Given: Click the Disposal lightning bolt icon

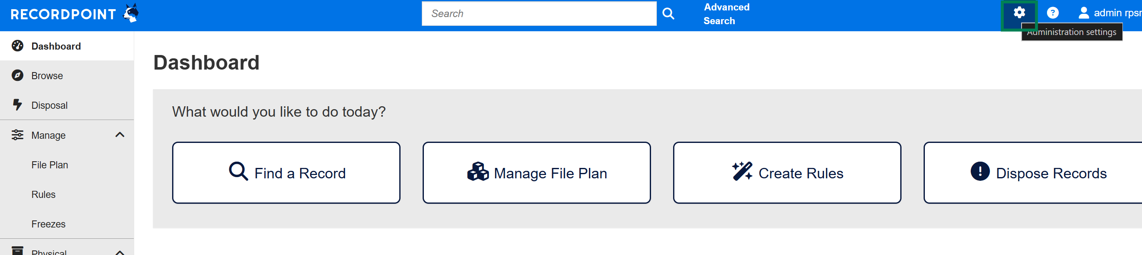Looking at the screenshot, I should 17,105.
